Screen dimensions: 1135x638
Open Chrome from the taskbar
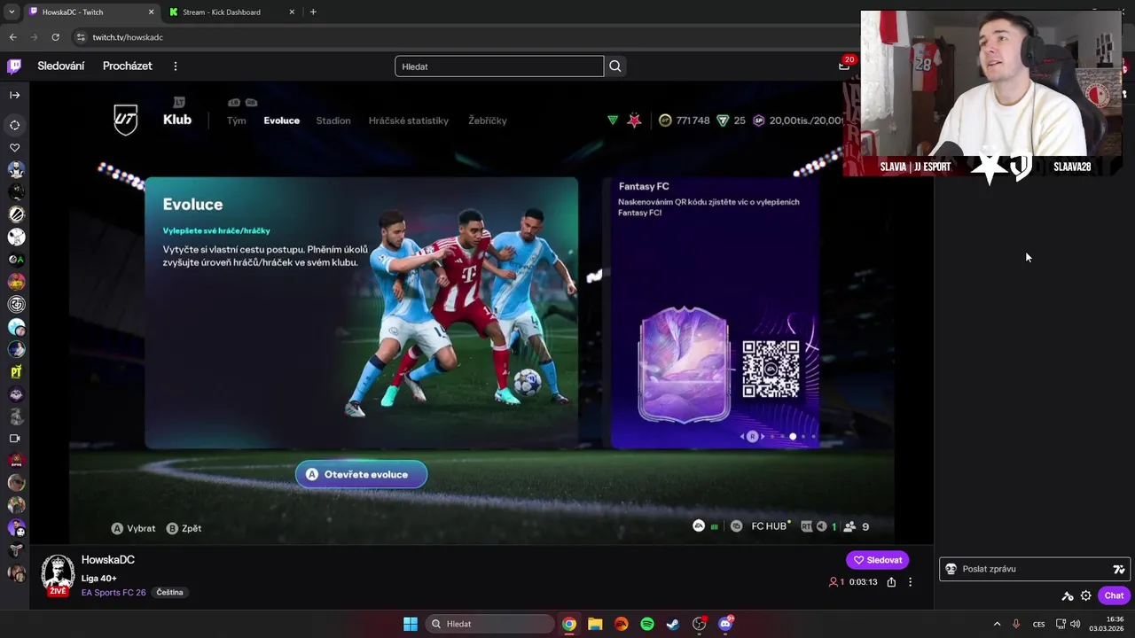pyautogui.click(x=569, y=624)
